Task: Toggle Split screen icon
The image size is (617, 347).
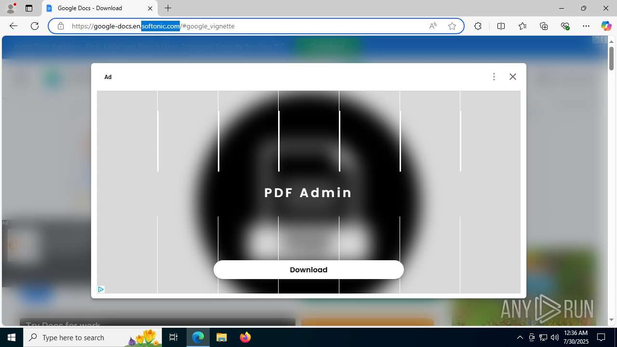Action: pyautogui.click(x=501, y=26)
